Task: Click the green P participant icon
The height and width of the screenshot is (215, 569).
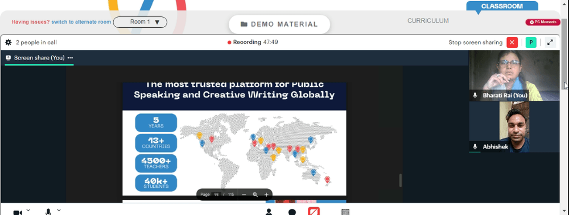Action: (x=531, y=43)
